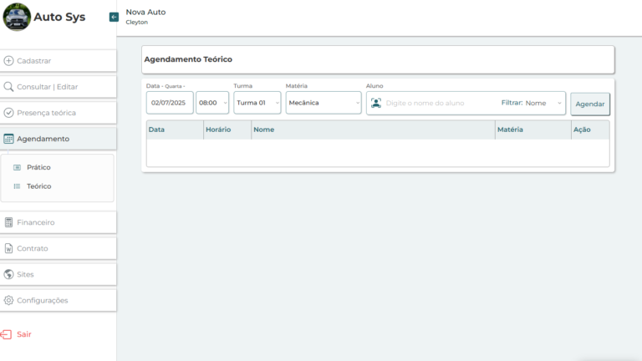This screenshot has height=361, width=642.
Task: Click the magnifier icon beside Consultar
Action: (x=9, y=87)
